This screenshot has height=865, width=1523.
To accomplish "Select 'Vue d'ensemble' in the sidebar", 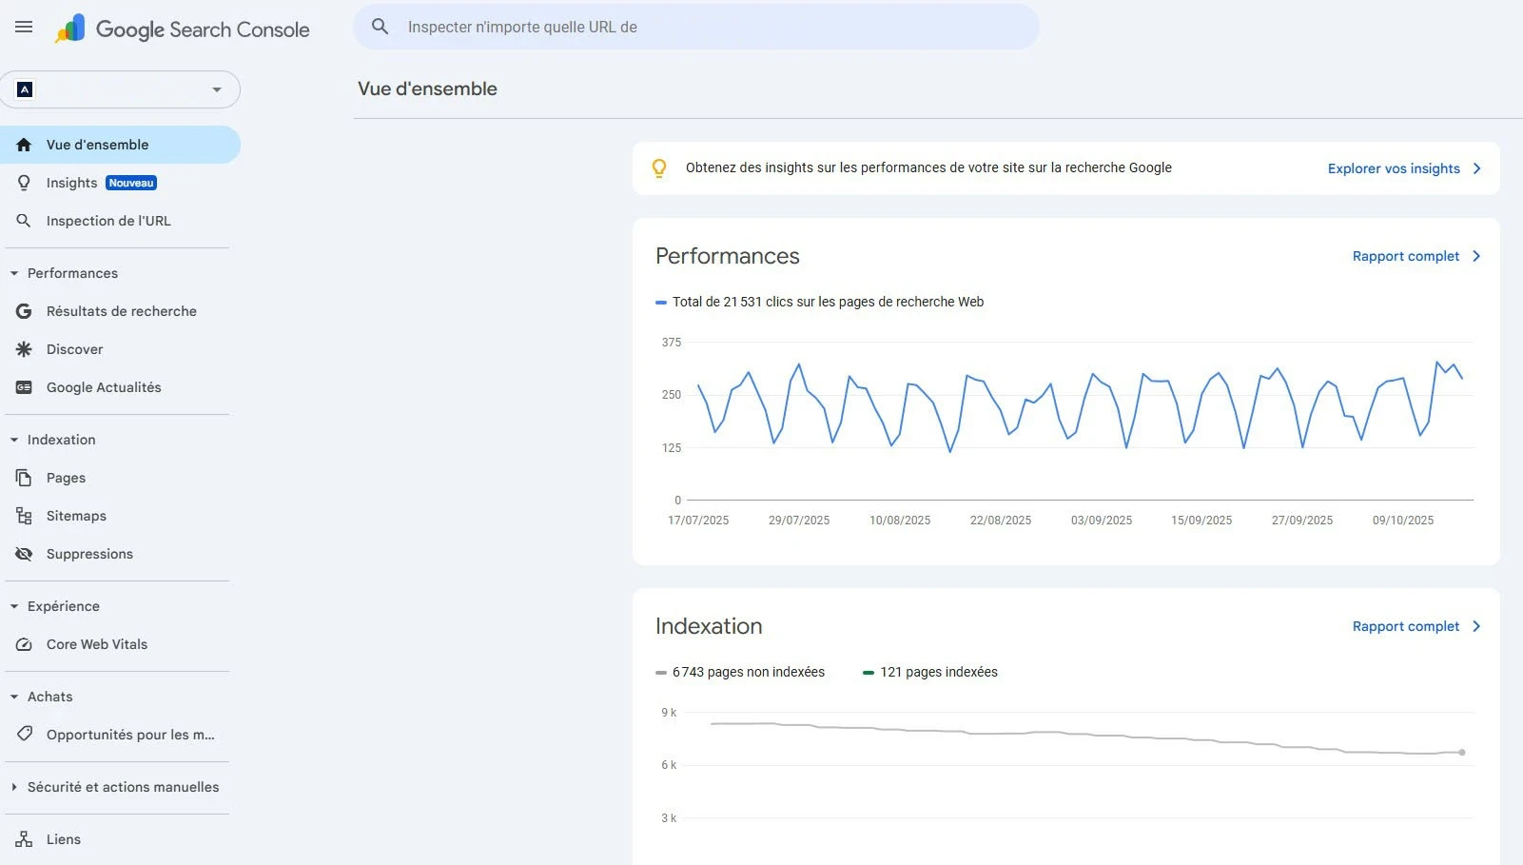I will pos(96,145).
